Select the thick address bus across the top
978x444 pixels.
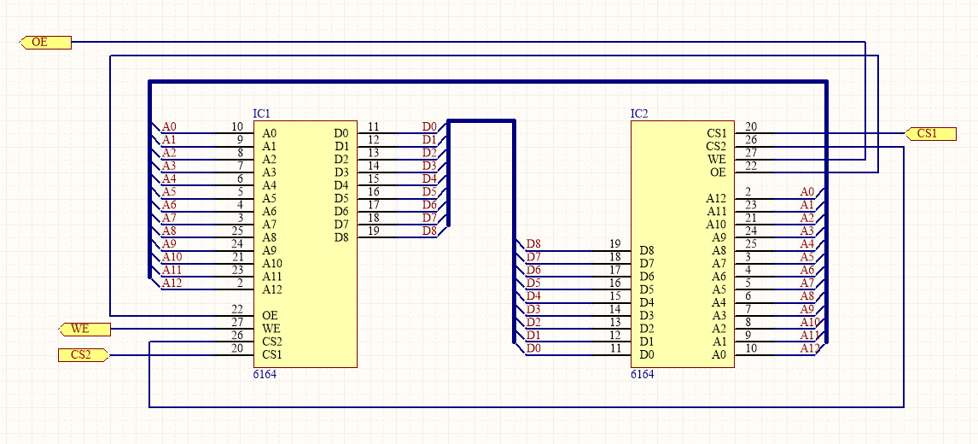tap(486, 81)
